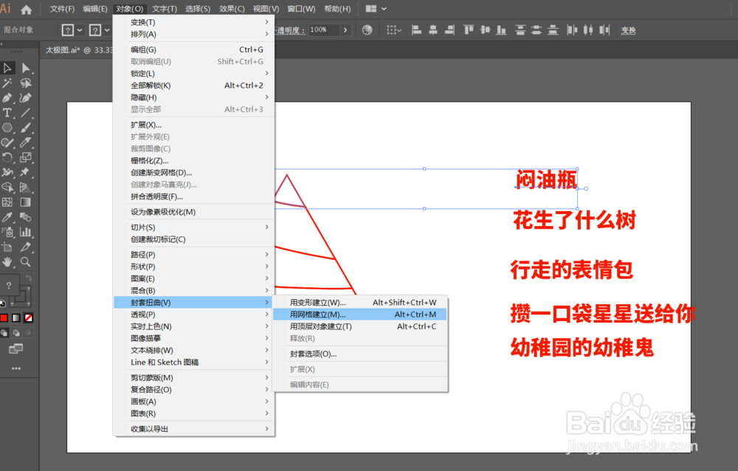The height and width of the screenshot is (471, 738).
Task: Open the 效果(C) menu
Action: 232,9
